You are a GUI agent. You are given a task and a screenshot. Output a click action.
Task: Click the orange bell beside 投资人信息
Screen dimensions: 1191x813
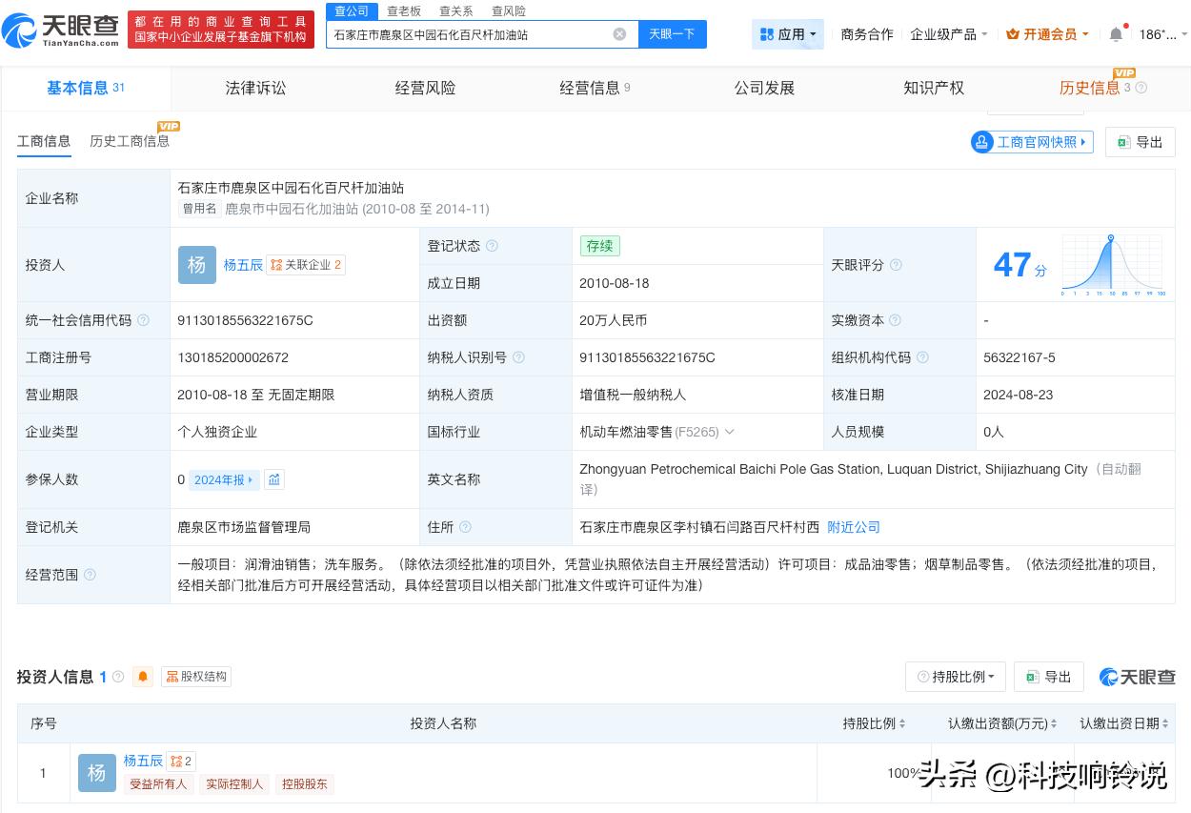(x=142, y=677)
